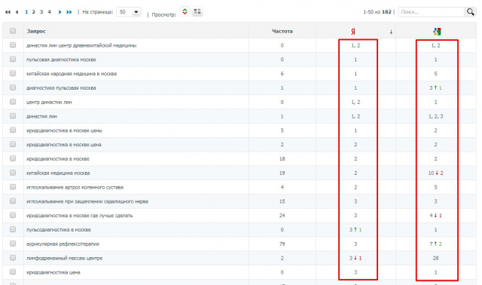This screenshot has height=285, width=482.
Task: Click frequency value 79
Action: point(282,244)
